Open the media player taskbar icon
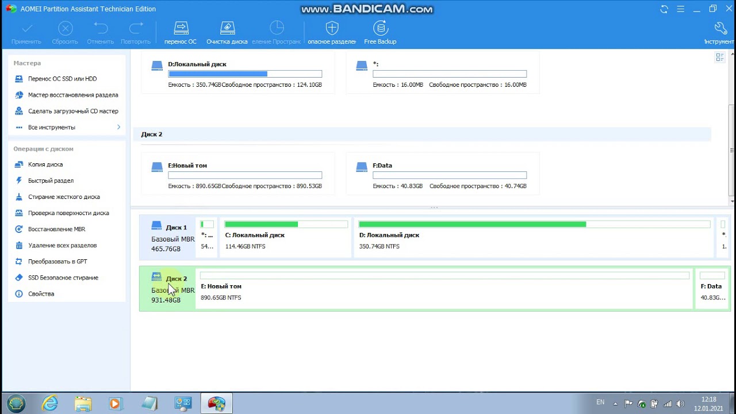The height and width of the screenshot is (414, 736). coord(116,403)
